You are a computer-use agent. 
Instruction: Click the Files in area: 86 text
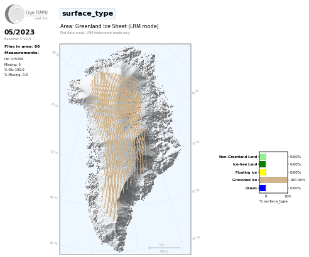(x=22, y=46)
